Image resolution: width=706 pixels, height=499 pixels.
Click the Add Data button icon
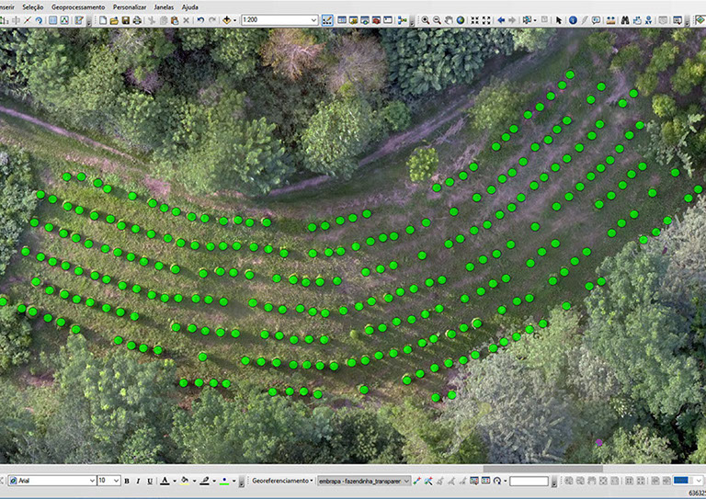pyautogui.click(x=226, y=20)
